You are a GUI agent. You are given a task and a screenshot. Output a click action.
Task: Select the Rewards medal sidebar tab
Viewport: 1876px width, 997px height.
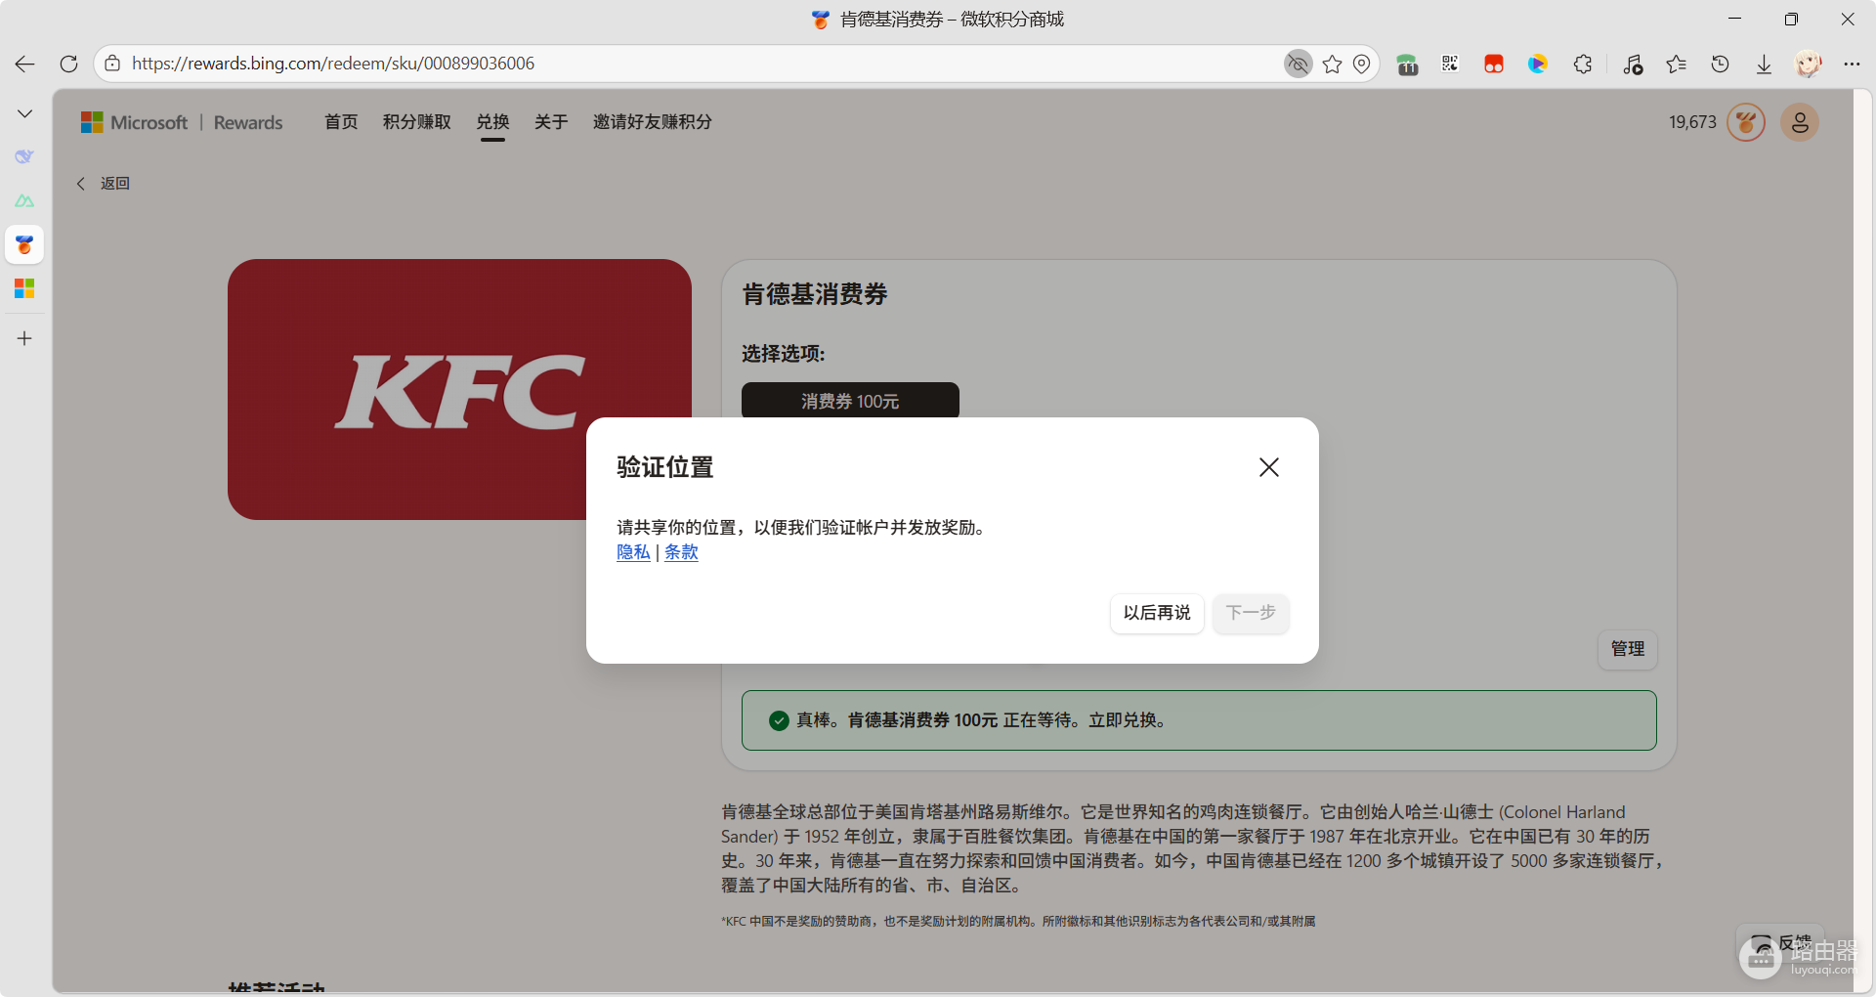click(x=24, y=244)
